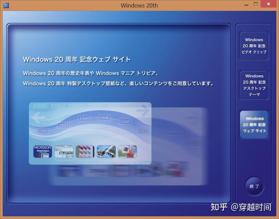Click the 終了 button to exit
This screenshot has width=279, height=219.
[254, 186]
